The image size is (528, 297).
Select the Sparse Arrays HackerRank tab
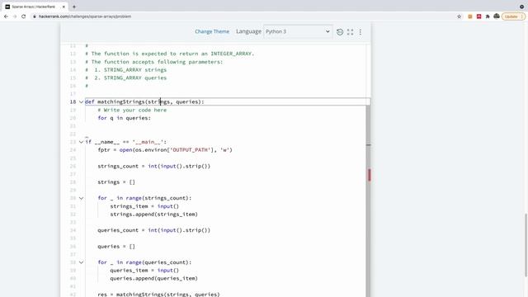(35, 7)
